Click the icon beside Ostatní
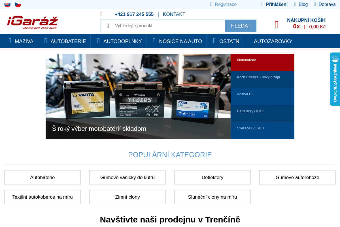Viewport: 340px width, 227px height. pyautogui.click(x=214, y=41)
